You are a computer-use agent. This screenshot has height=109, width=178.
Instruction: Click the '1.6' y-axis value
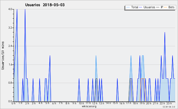pyautogui.click(x=10, y=65)
